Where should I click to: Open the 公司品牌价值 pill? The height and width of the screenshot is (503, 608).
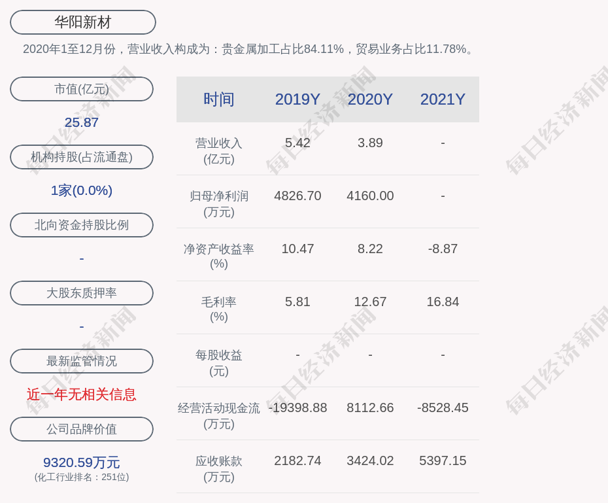(x=82, y=429)
